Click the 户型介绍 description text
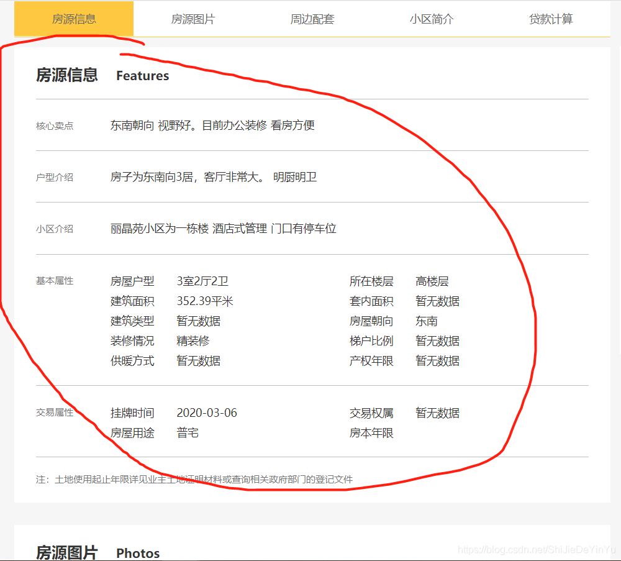This screenshot has width=621, height=561. tap(214, 177)
